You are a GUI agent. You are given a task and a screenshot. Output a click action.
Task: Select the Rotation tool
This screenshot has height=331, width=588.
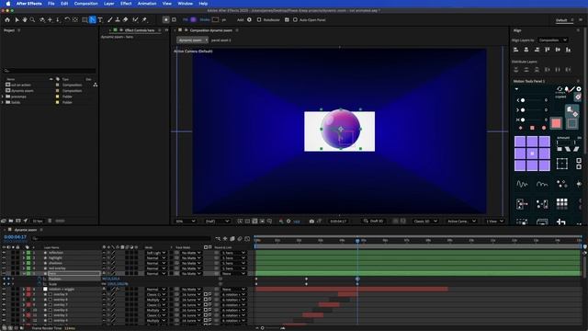coord(67,19)
